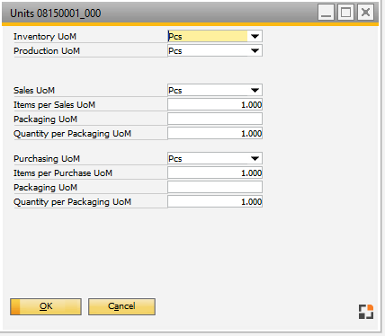Minimize the Units window
Image resolution: width=385 pixels, height=336 pixels.
(327, 13)
